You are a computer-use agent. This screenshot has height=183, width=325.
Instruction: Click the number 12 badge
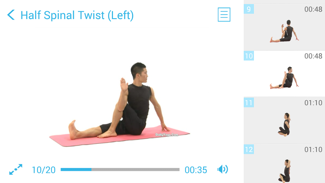click(249, 149)
